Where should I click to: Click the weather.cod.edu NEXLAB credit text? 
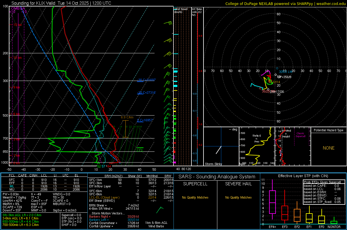(x=285, y=4)
